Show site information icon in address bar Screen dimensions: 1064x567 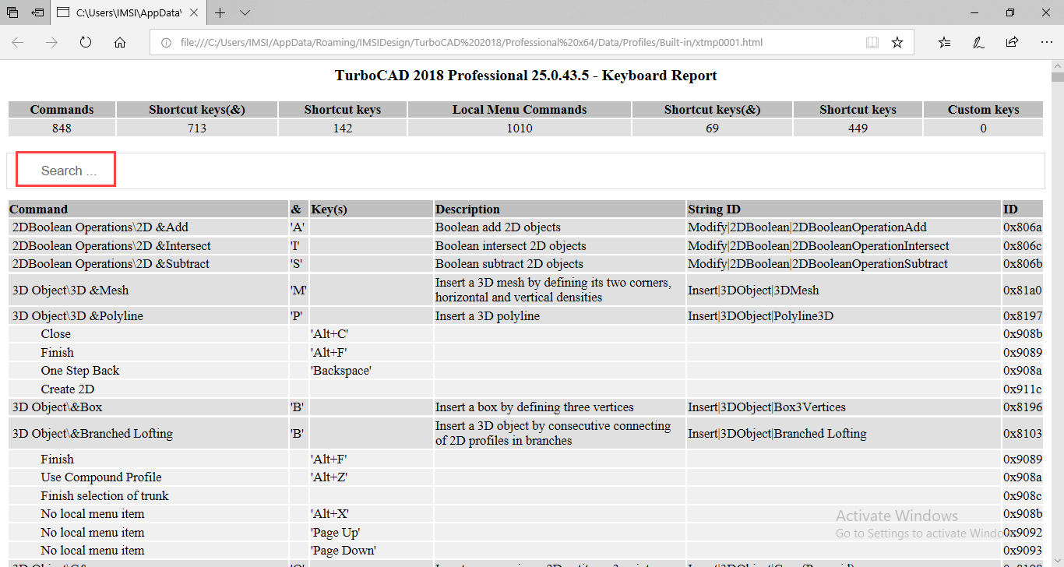pyautogui.click(x=165, y=43)
